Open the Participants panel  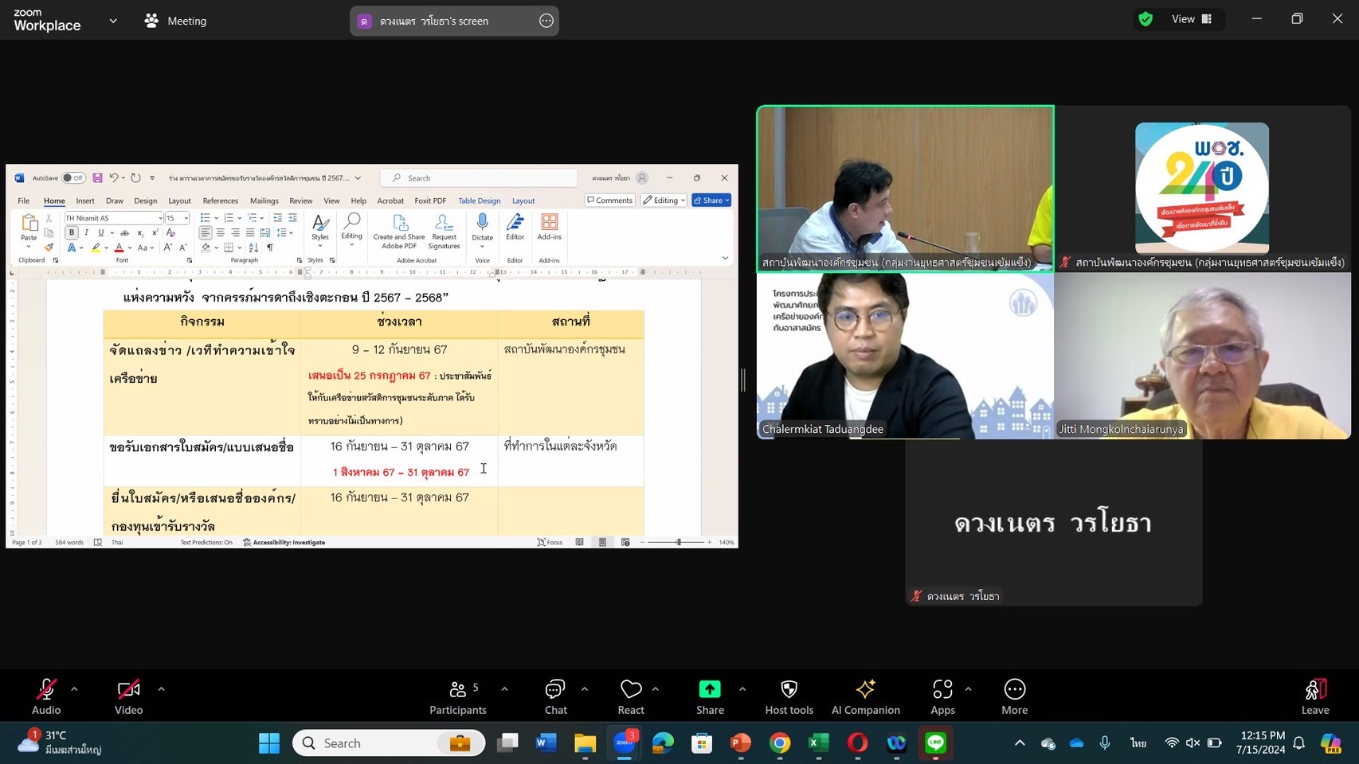point(458,696)
